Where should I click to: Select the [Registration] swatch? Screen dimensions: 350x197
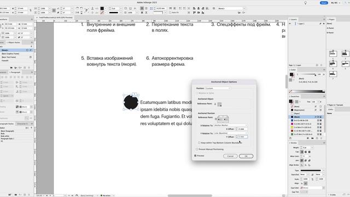tap(307, 110)
